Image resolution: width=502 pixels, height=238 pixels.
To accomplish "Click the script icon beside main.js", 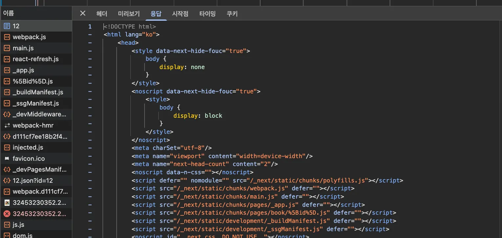I will tap(7, 48).
